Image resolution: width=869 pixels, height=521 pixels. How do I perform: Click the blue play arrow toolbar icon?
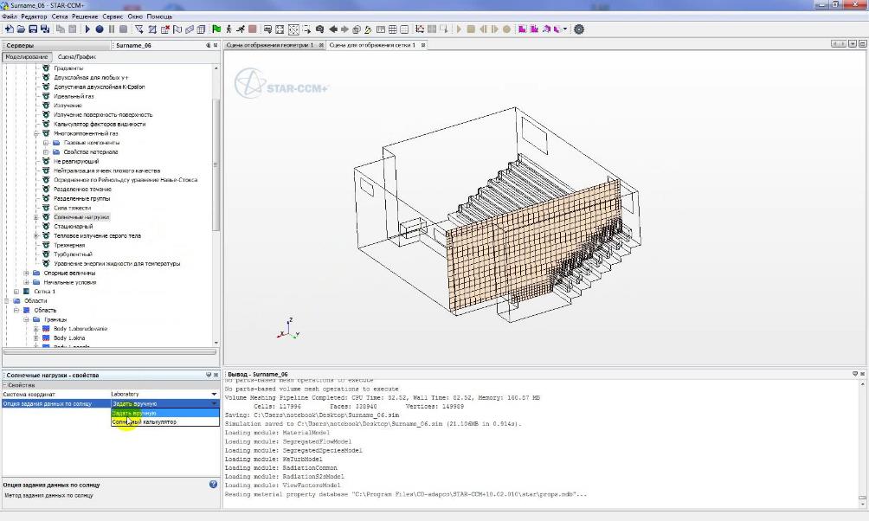pos(87,29)
